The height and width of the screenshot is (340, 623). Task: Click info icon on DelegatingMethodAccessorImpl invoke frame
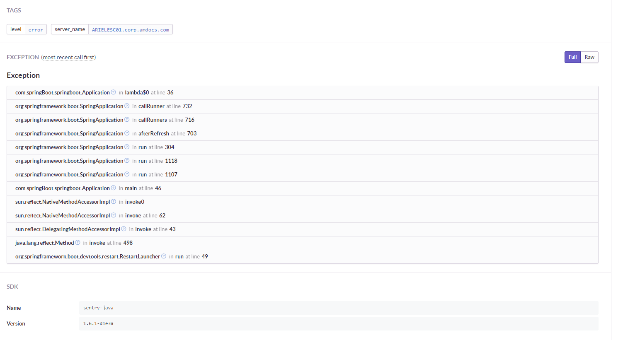click(124, 229)
